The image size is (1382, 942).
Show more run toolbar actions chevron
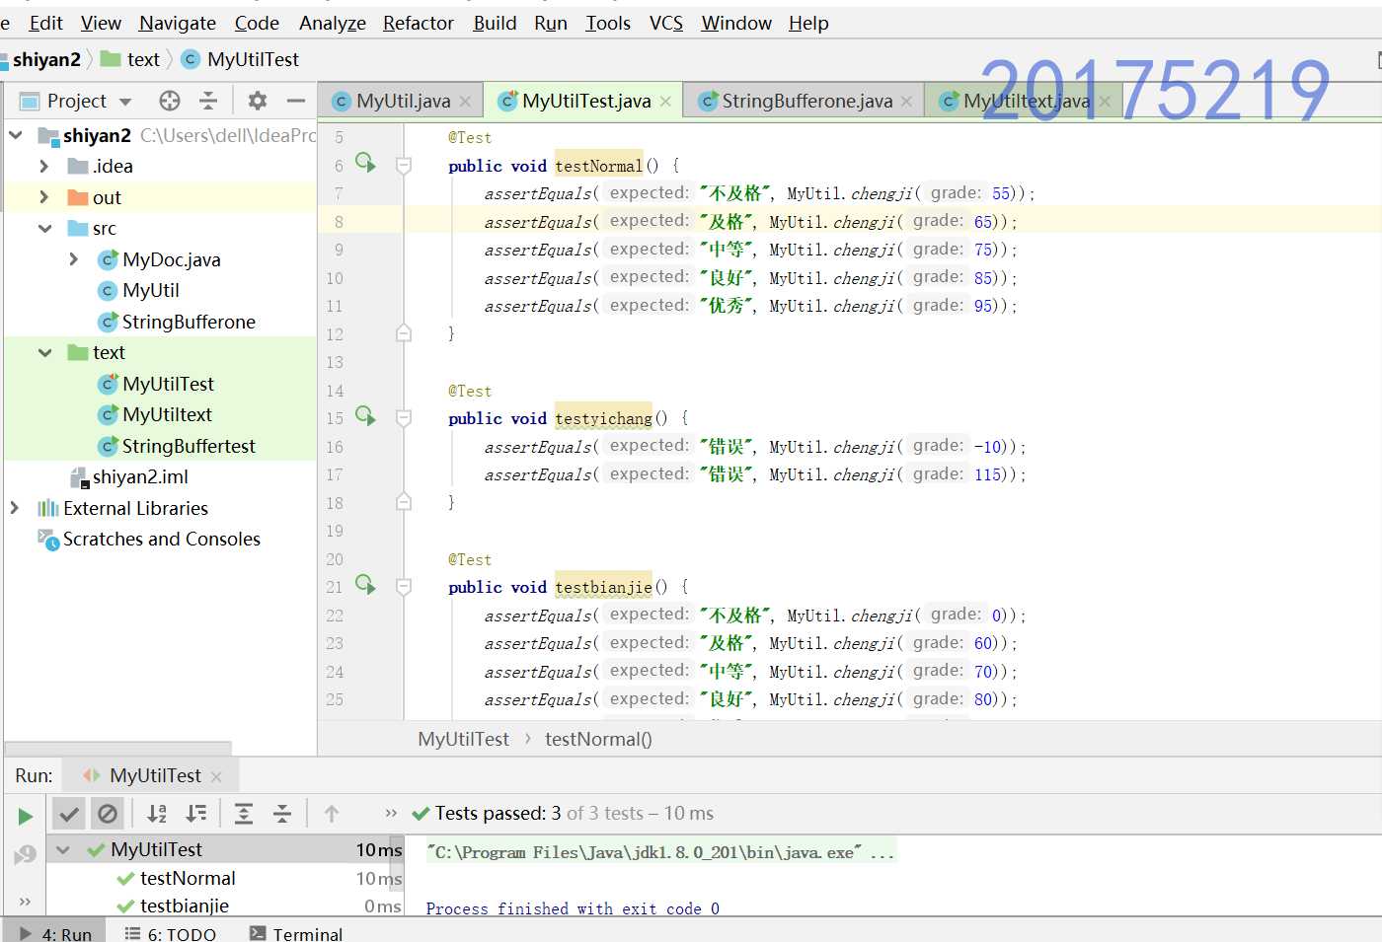(x=391, y=814)
